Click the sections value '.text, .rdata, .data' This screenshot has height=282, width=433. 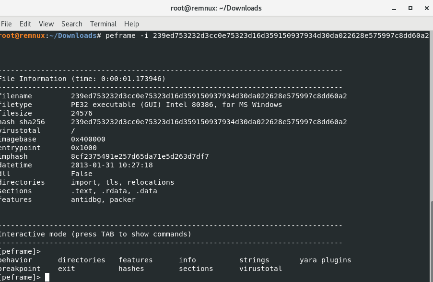click(x=114, y=191)
